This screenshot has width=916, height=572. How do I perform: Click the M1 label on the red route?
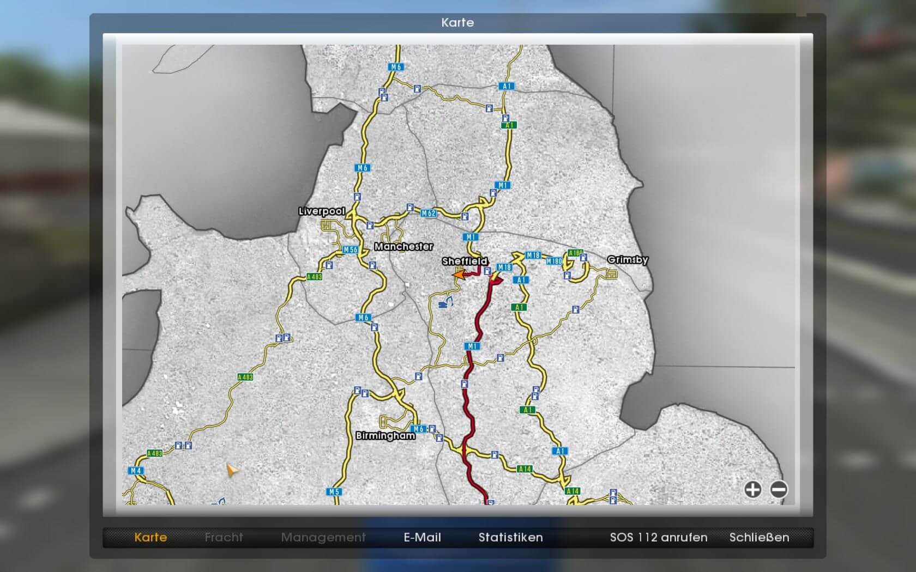point(472,346)
